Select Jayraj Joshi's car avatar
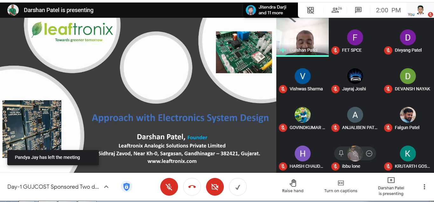 (x=355, y=76)
